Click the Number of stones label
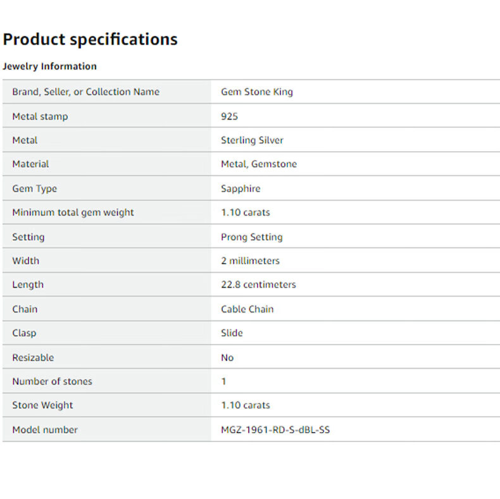Screen dimensions: 500x499 52,381
